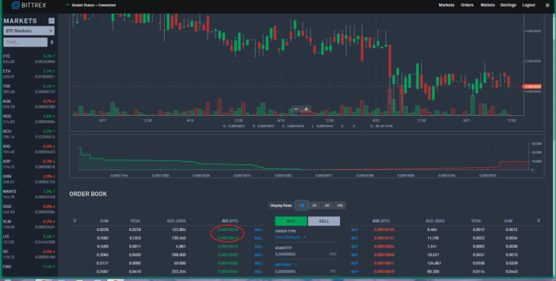Click the ask table options icon beside SUM

pos(538,221)
